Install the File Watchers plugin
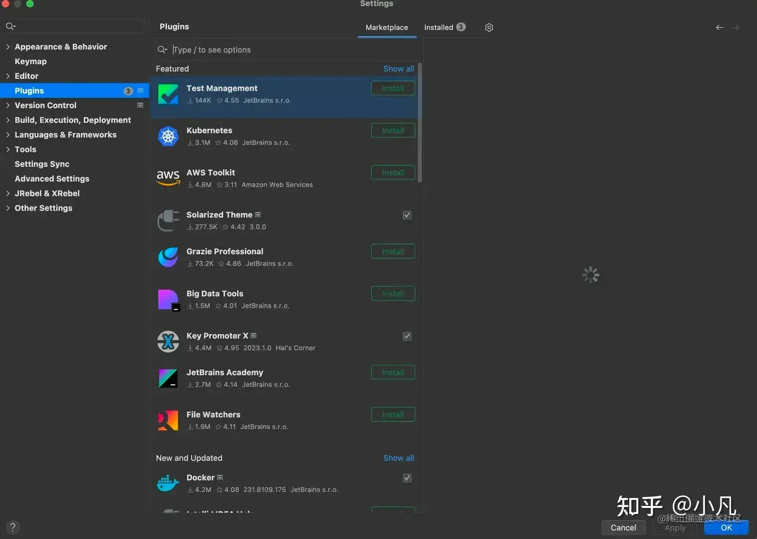Screen dimensions: 757x539 pyautogui.click(x=393, y=414)
